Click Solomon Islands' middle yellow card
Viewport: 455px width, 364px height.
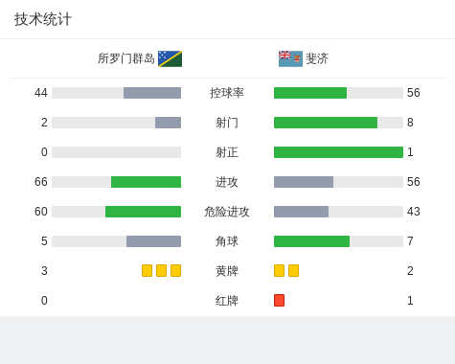pos(161,270)
